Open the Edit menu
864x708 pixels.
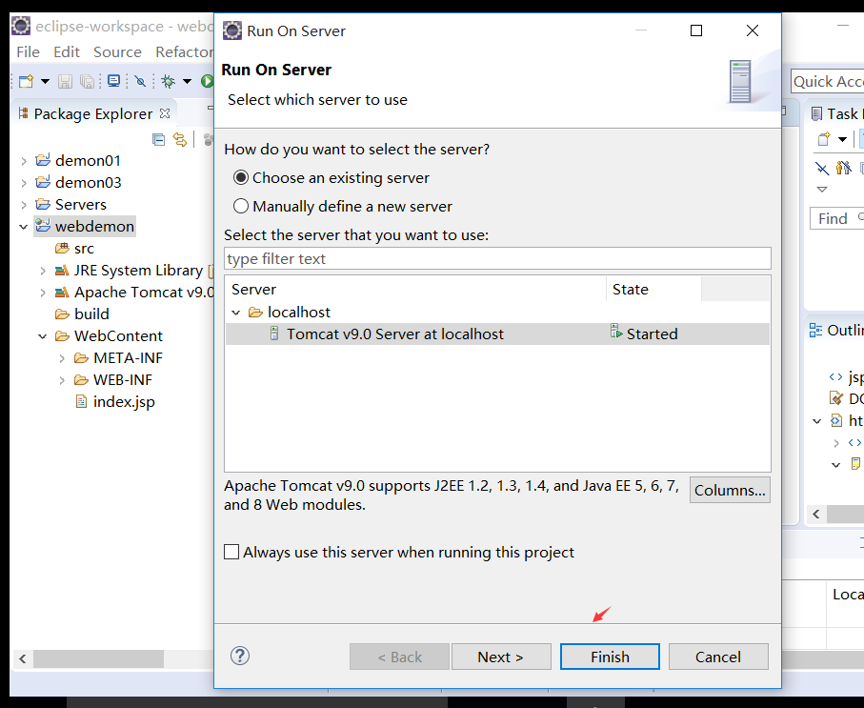(67, 51)
